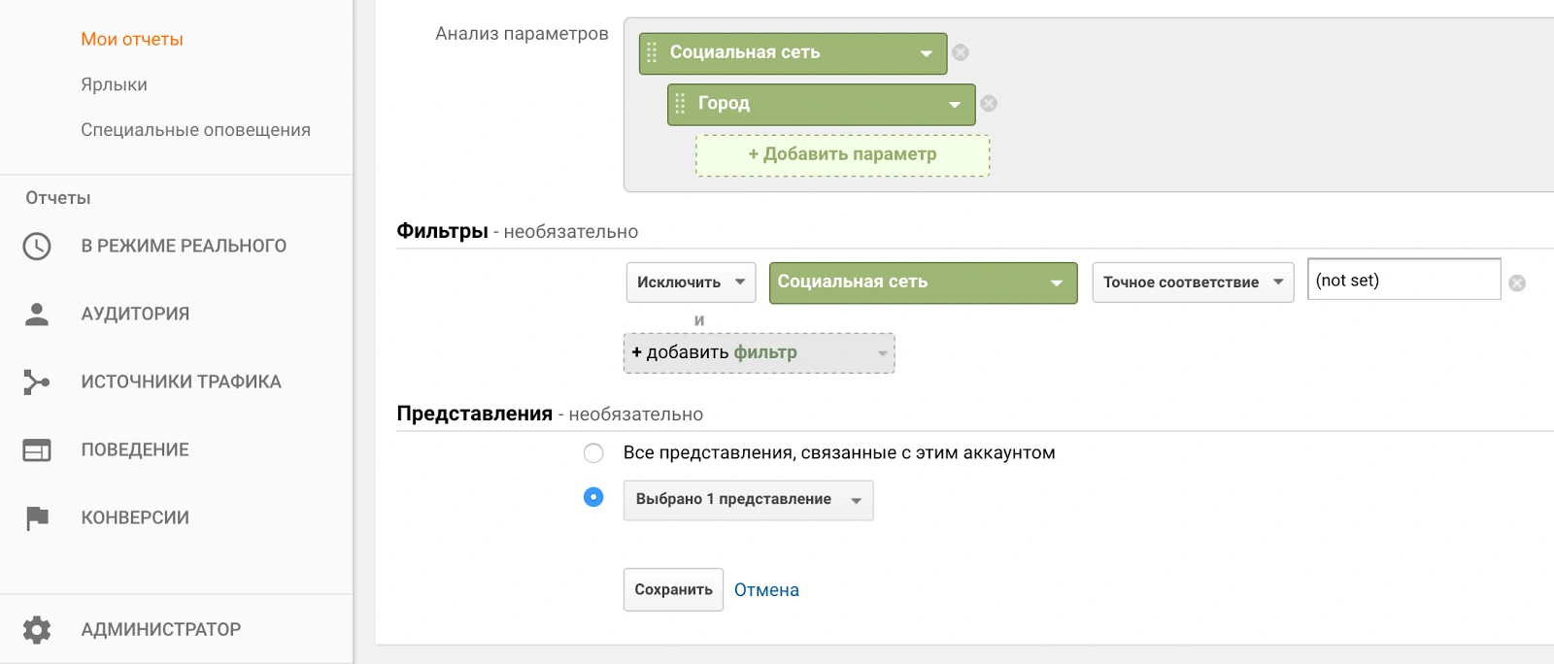Click the flag icon for Конверсии
The height and width of the screenshot is (664, 1554).
coord(37,518)
